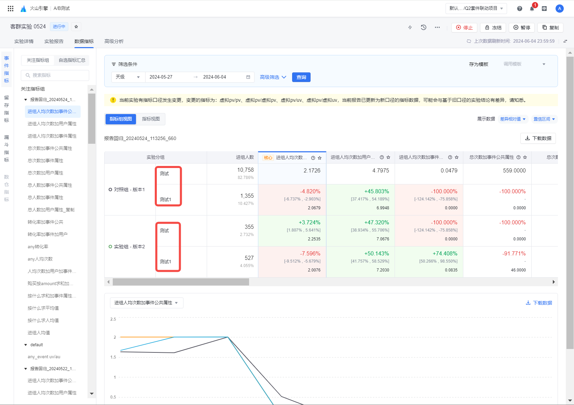574x405 pixels.
Task: Click the Volcano Engine logo
Action: [23, 9]
